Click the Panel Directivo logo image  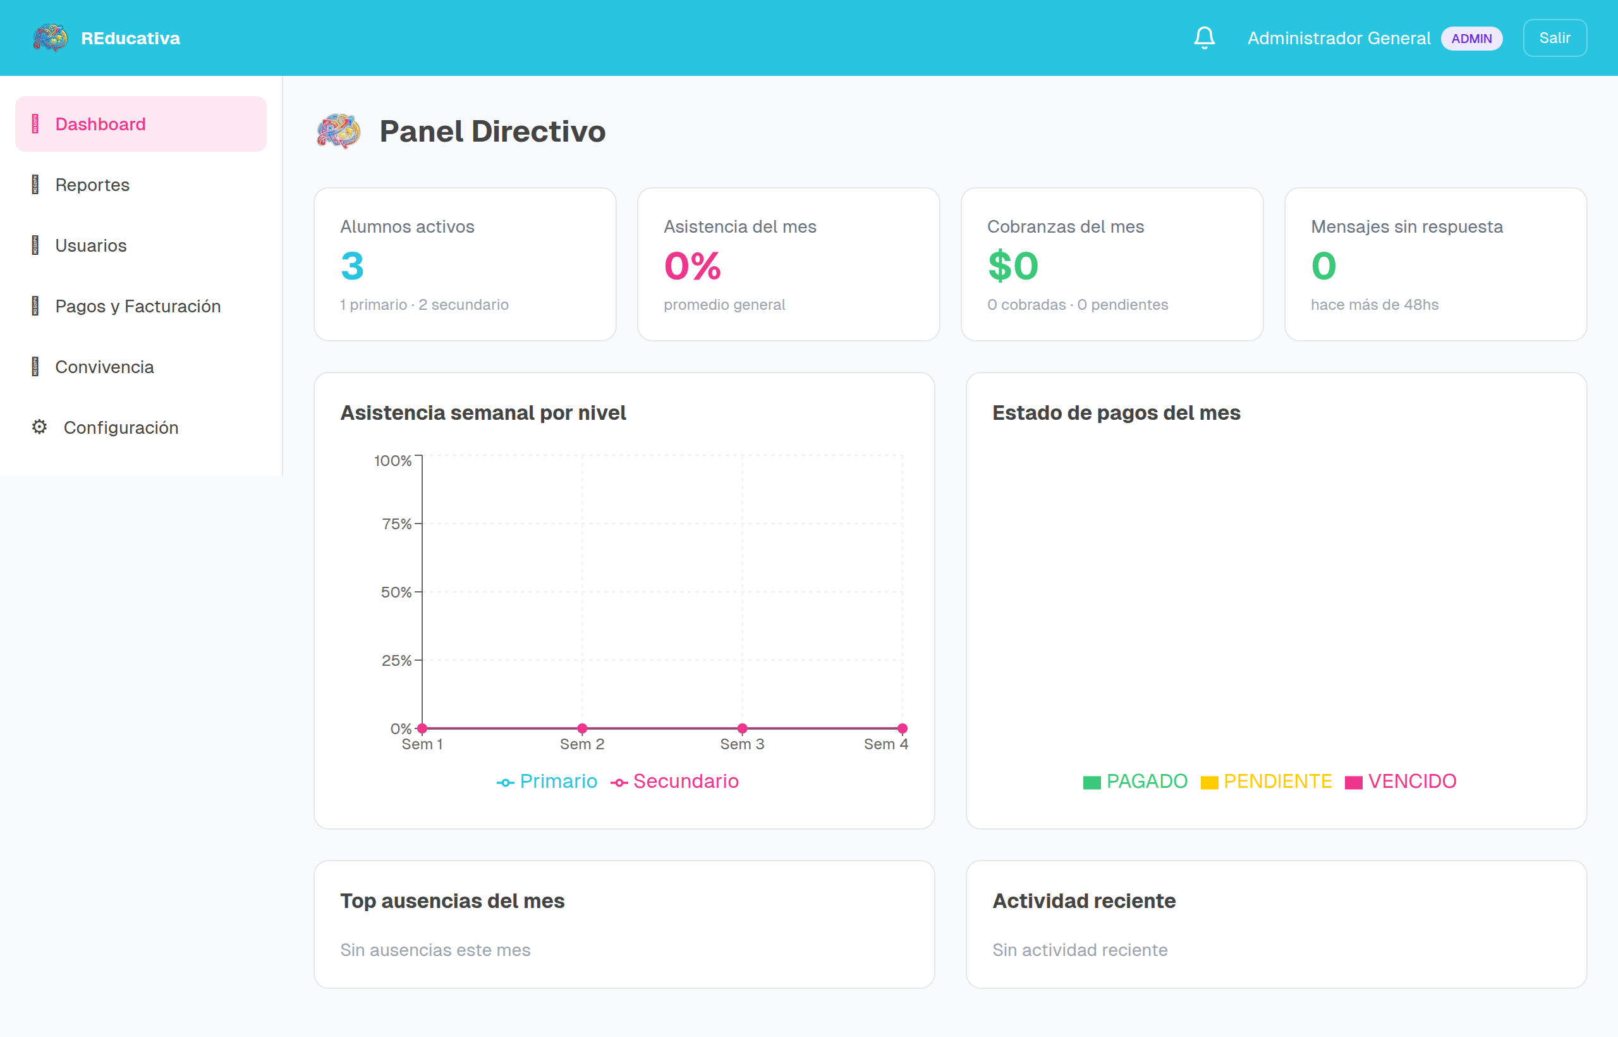pyautogui.click(x=339, y=132)
